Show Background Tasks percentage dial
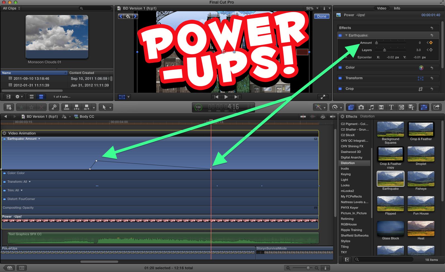 198,107
